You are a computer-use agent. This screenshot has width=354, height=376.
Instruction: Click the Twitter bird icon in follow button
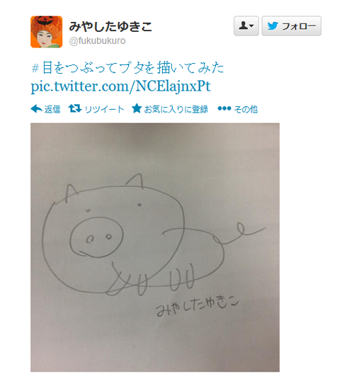coord(273,26)
